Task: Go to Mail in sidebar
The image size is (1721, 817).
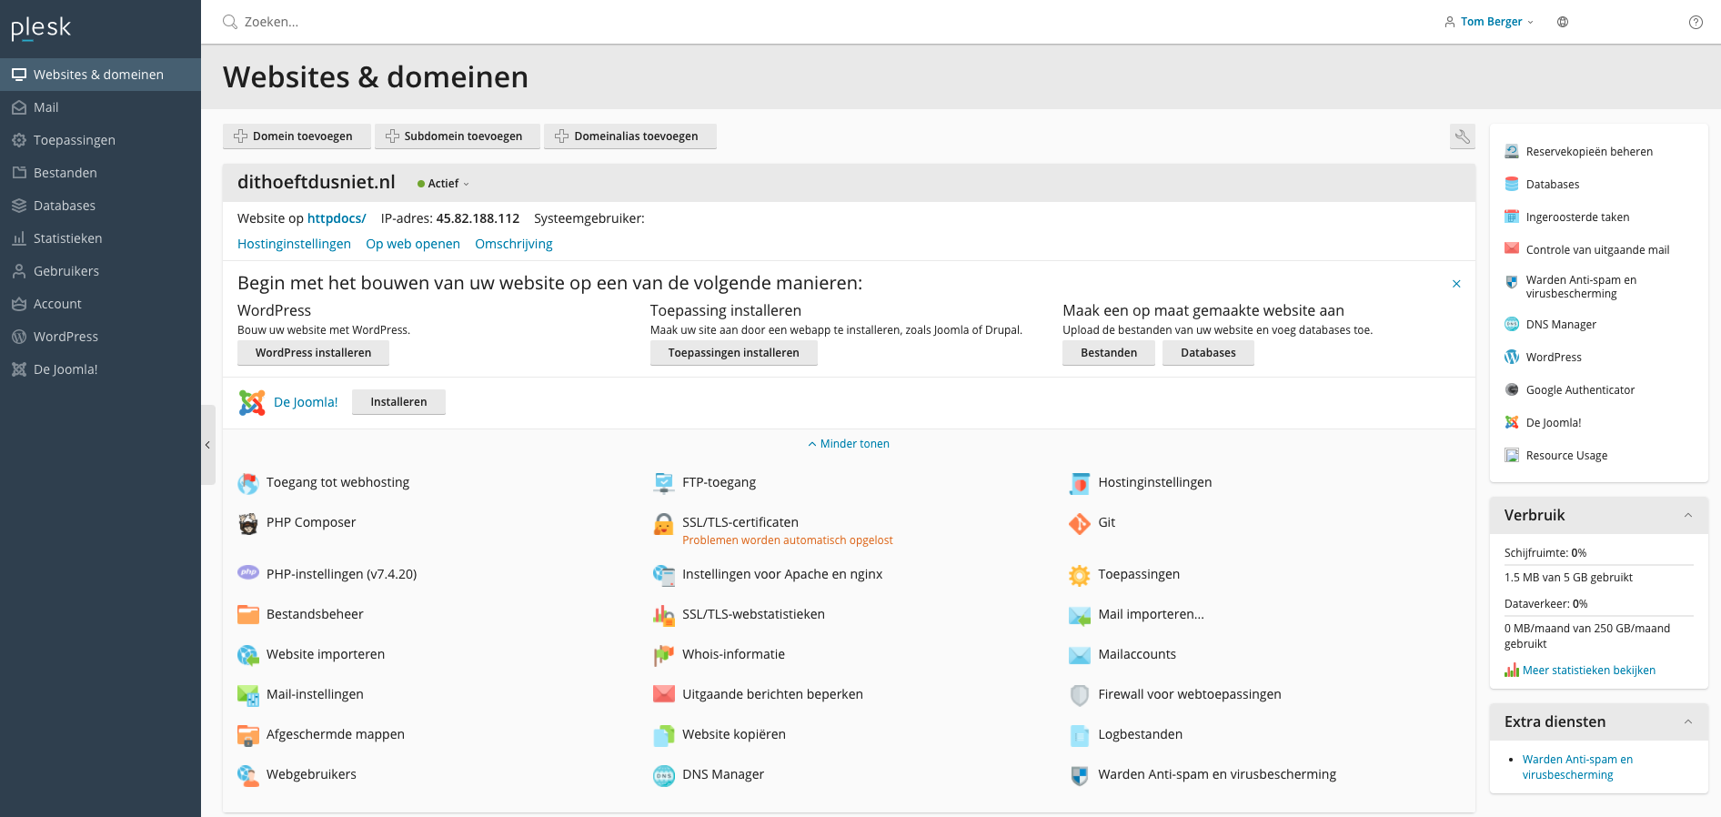Action: click(x=100, y=107)
